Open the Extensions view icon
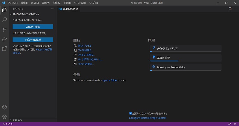The height and width of the screenshot is (126, 239). (4, 49)
